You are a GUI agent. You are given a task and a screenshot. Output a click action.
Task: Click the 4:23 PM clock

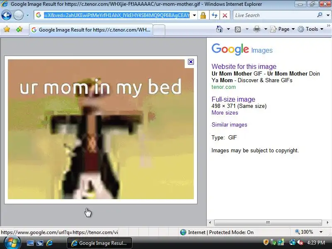pyautogui.click(x=316, y=243)
